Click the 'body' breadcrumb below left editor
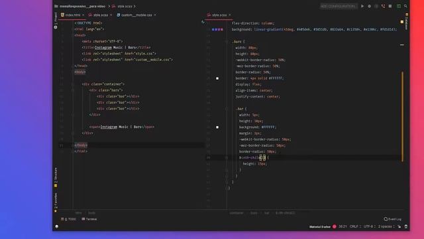Image resolution: width=424 pixels, height=239 pixels. [x=91, y=213]
